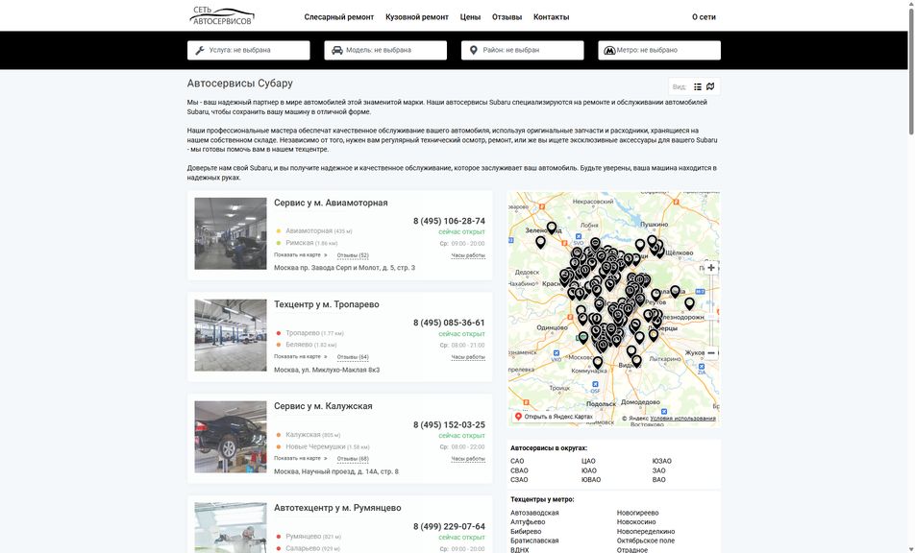
Task: Call phone number 8 (495) 106-28-74
Action: [450, 221]
